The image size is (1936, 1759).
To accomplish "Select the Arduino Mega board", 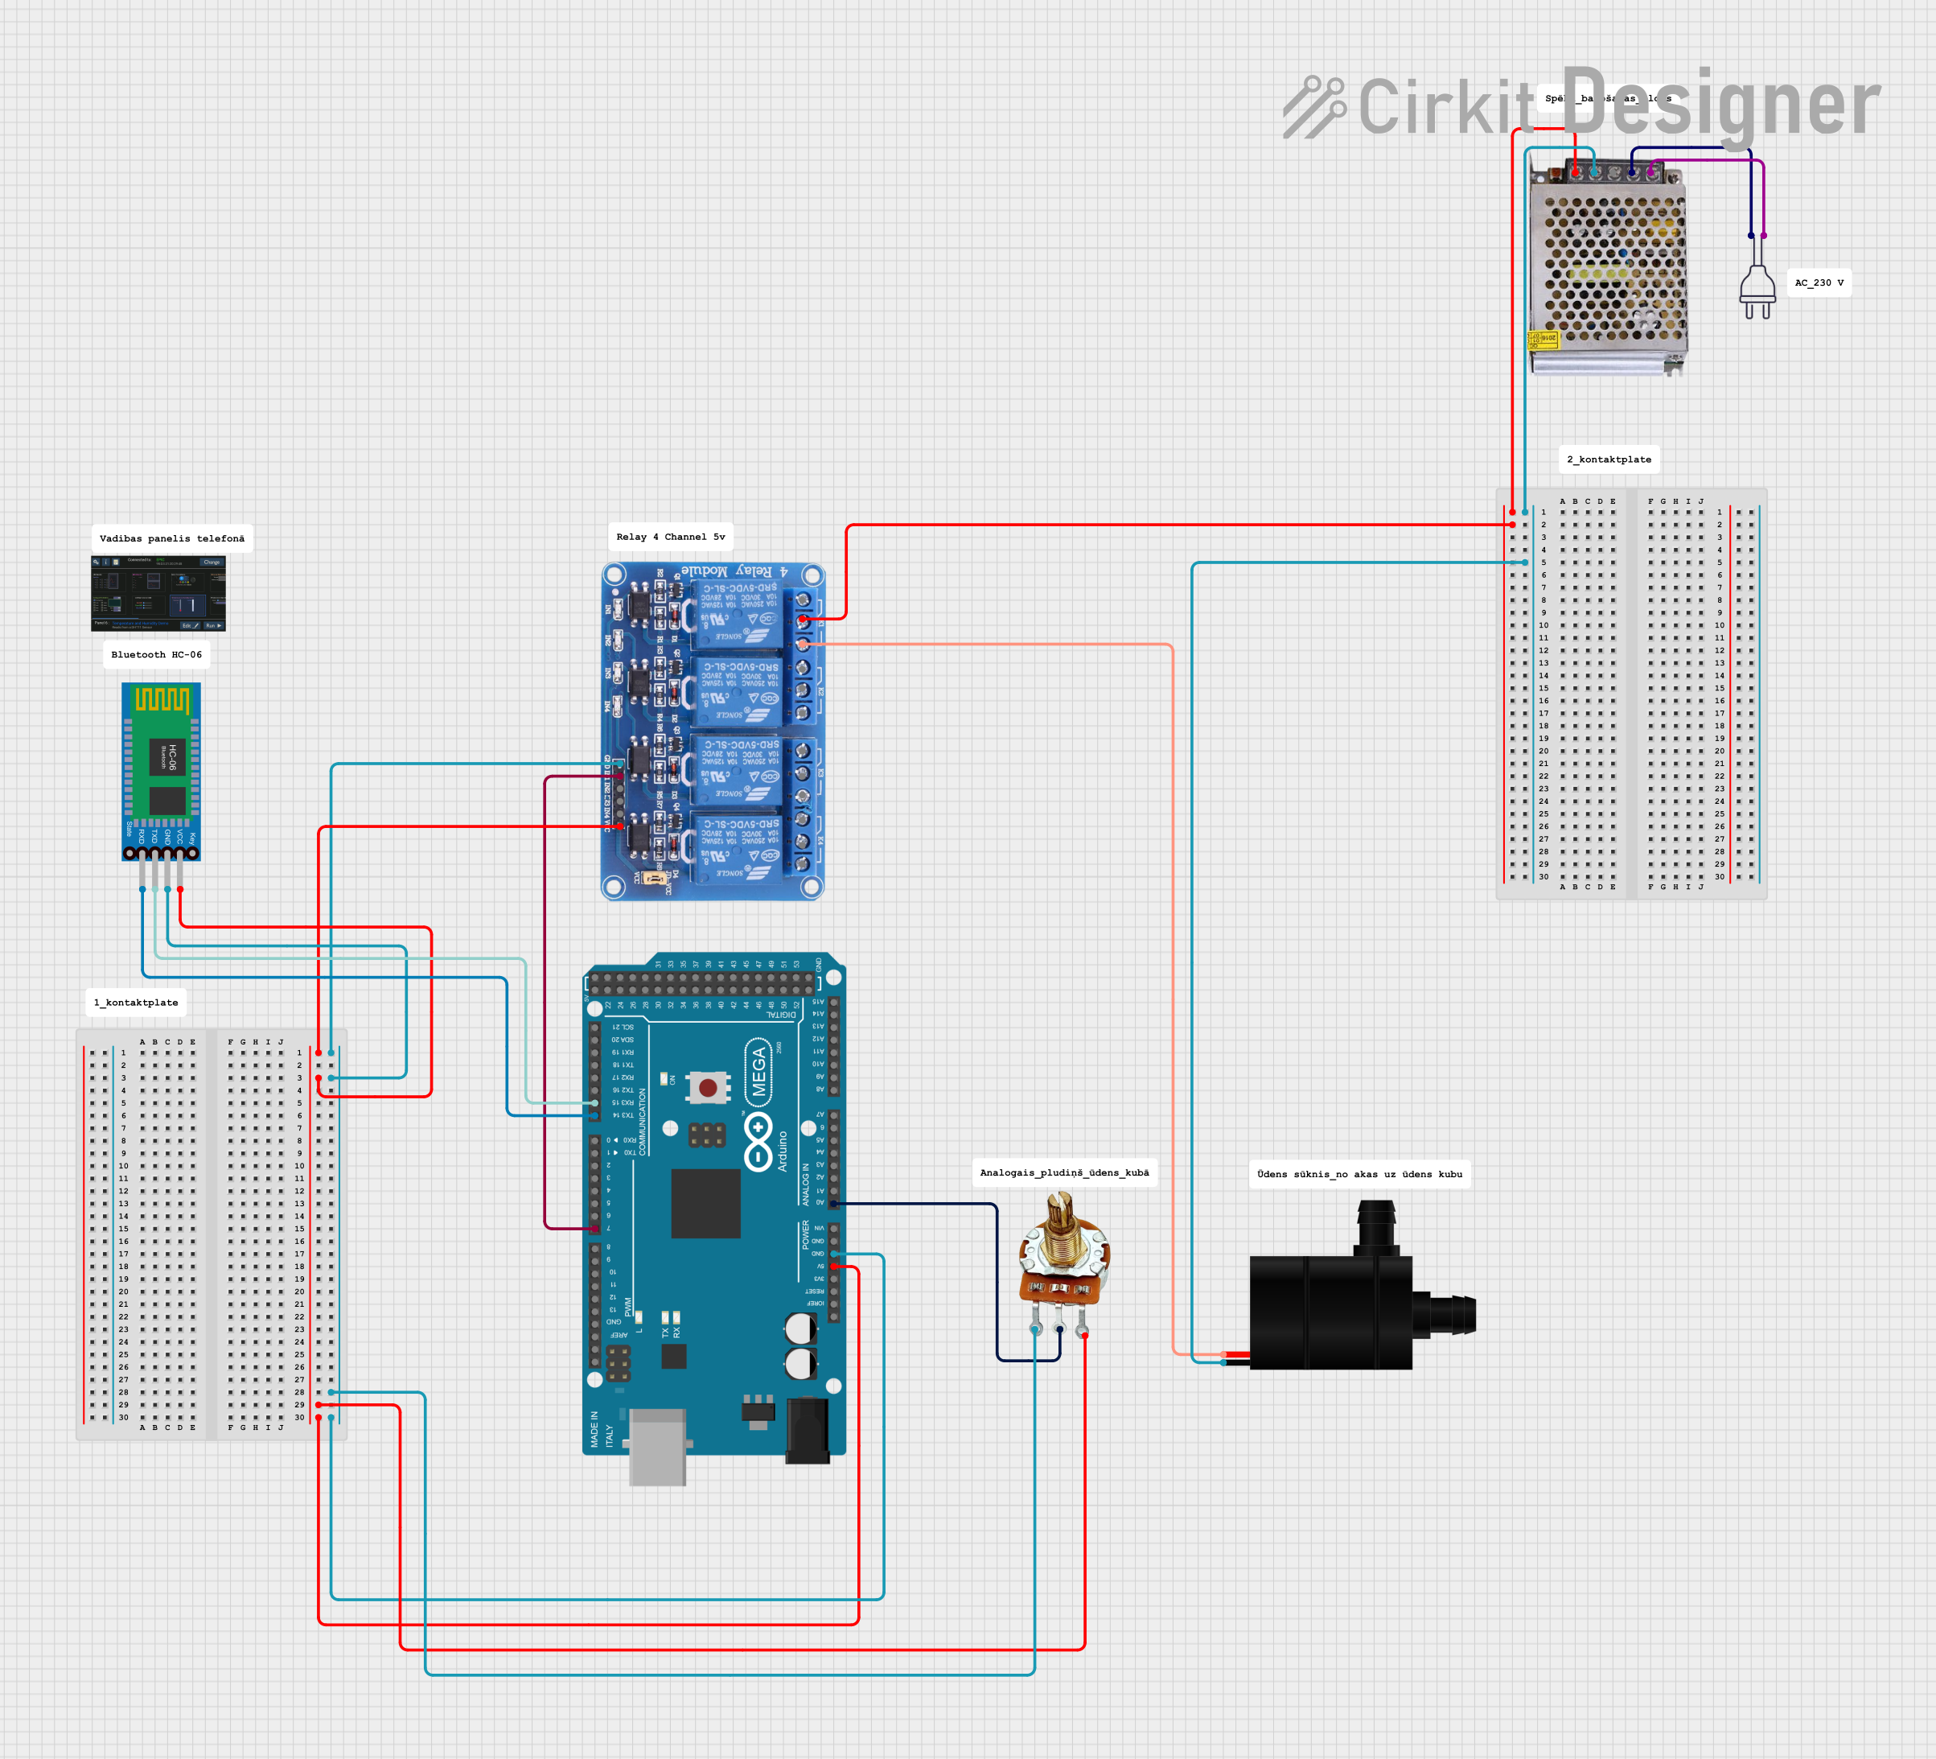I will (713, 1218).
